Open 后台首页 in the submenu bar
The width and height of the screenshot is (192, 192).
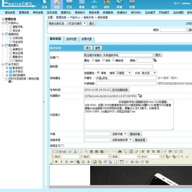pyautogui.click(x=150, y=13)
